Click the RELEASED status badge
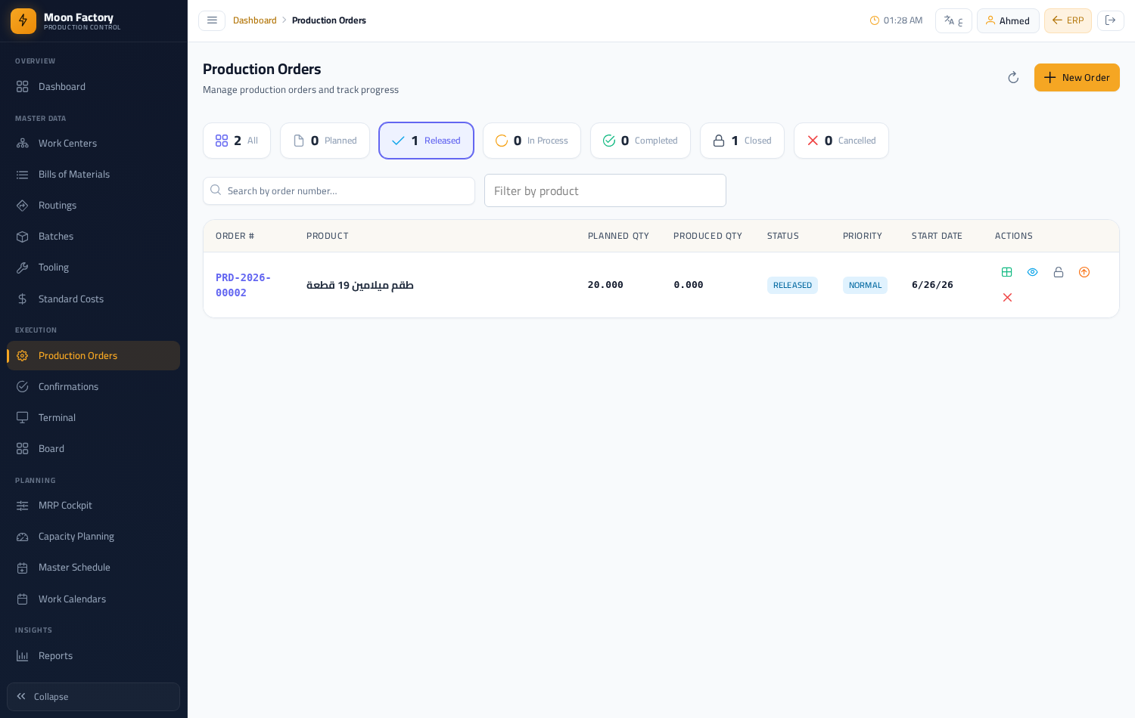 [792, 285]
